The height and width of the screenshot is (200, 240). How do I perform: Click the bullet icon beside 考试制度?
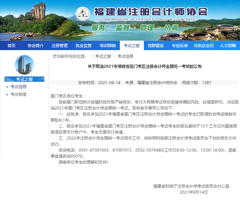click(x=7, y=94)
